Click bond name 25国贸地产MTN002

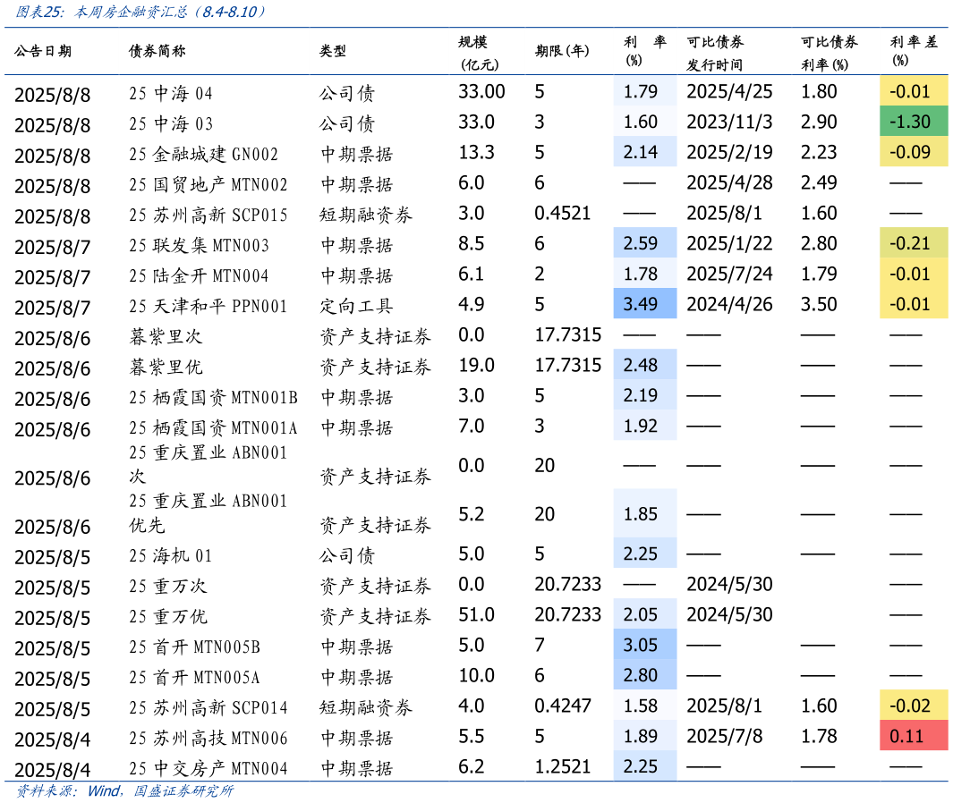pyautogui.click(x=208, y=184)
